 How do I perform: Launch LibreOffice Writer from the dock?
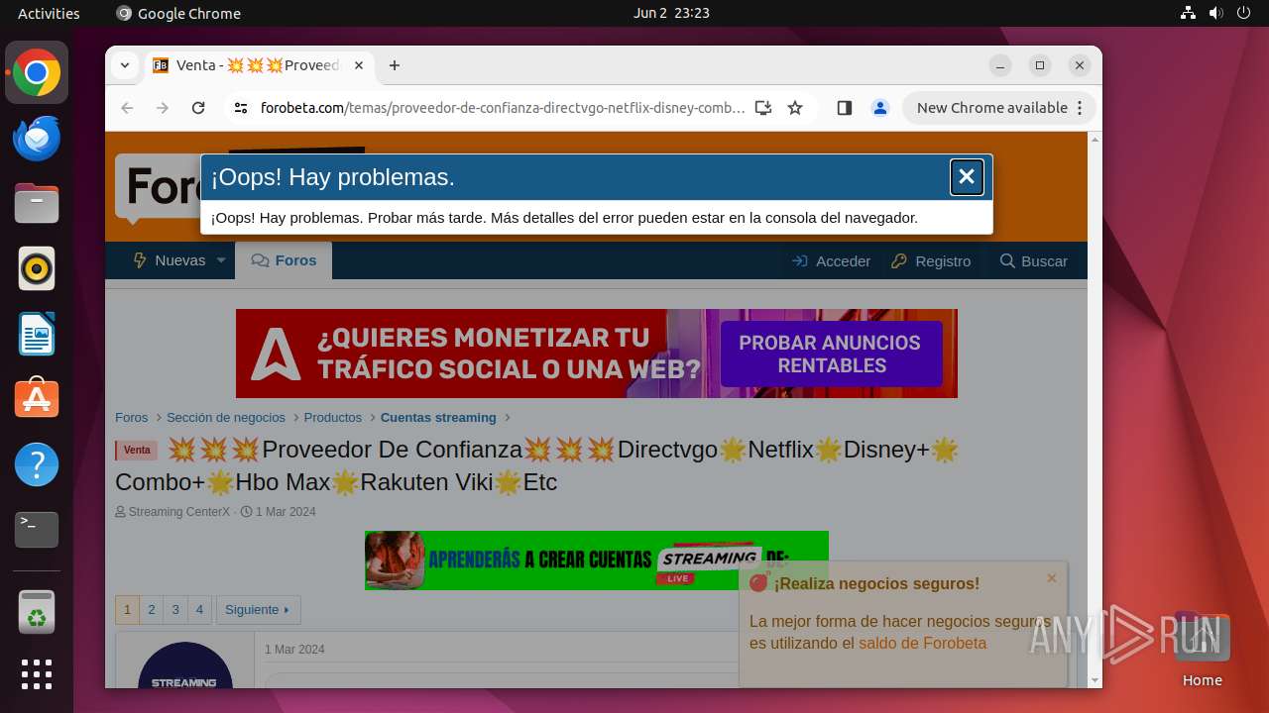tap(37, 335)
